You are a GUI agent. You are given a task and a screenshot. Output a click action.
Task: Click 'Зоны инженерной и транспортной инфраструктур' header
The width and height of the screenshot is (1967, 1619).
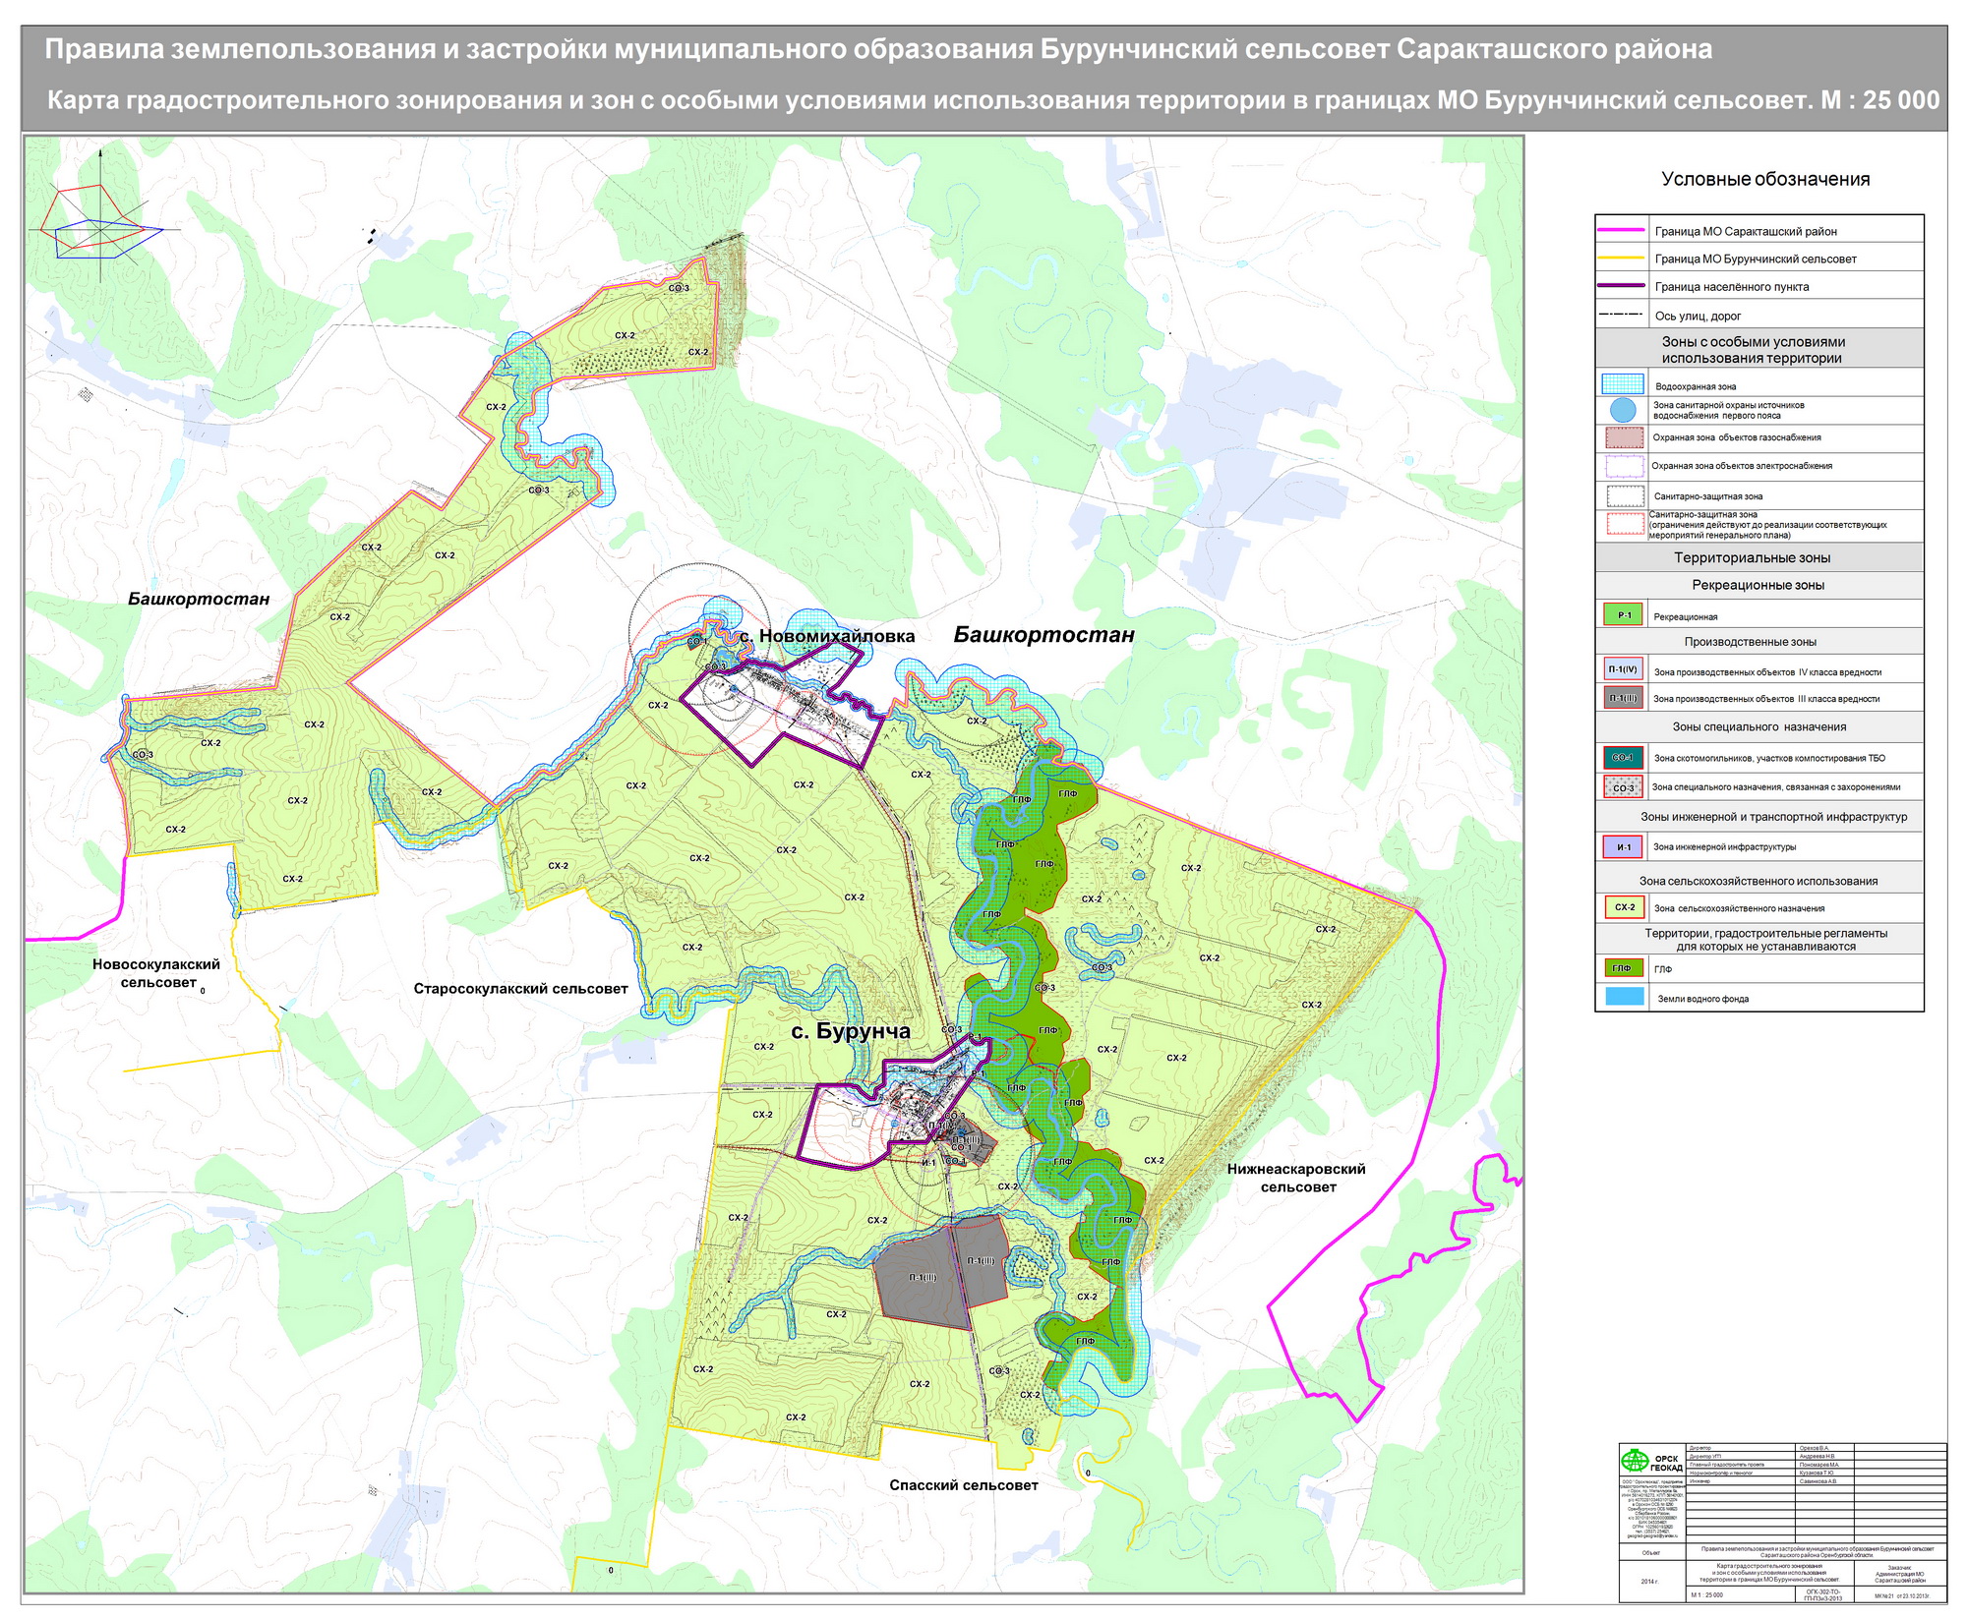tap(1773, 817)
